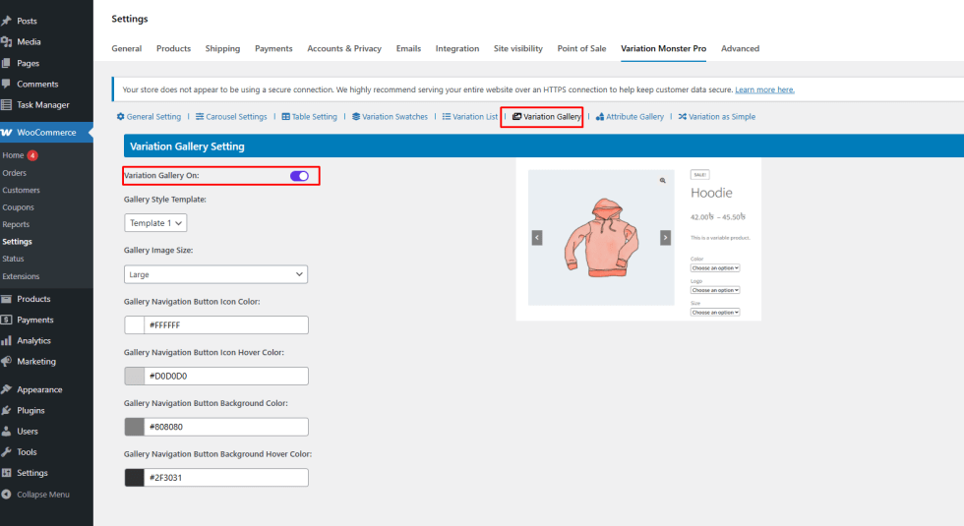Click the Tools wrench icon
The height and width of the screenshot is (526, 964).
coord(6,451)
